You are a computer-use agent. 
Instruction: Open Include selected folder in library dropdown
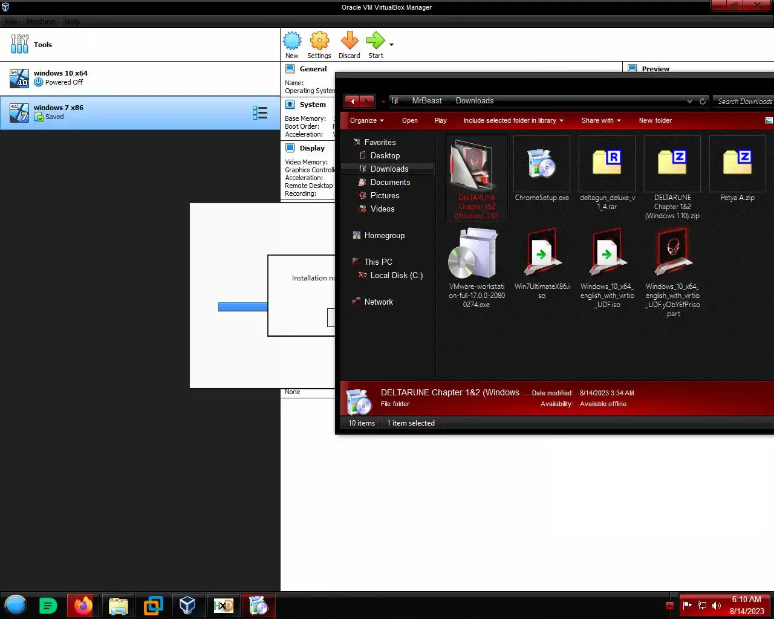[513, 120]
